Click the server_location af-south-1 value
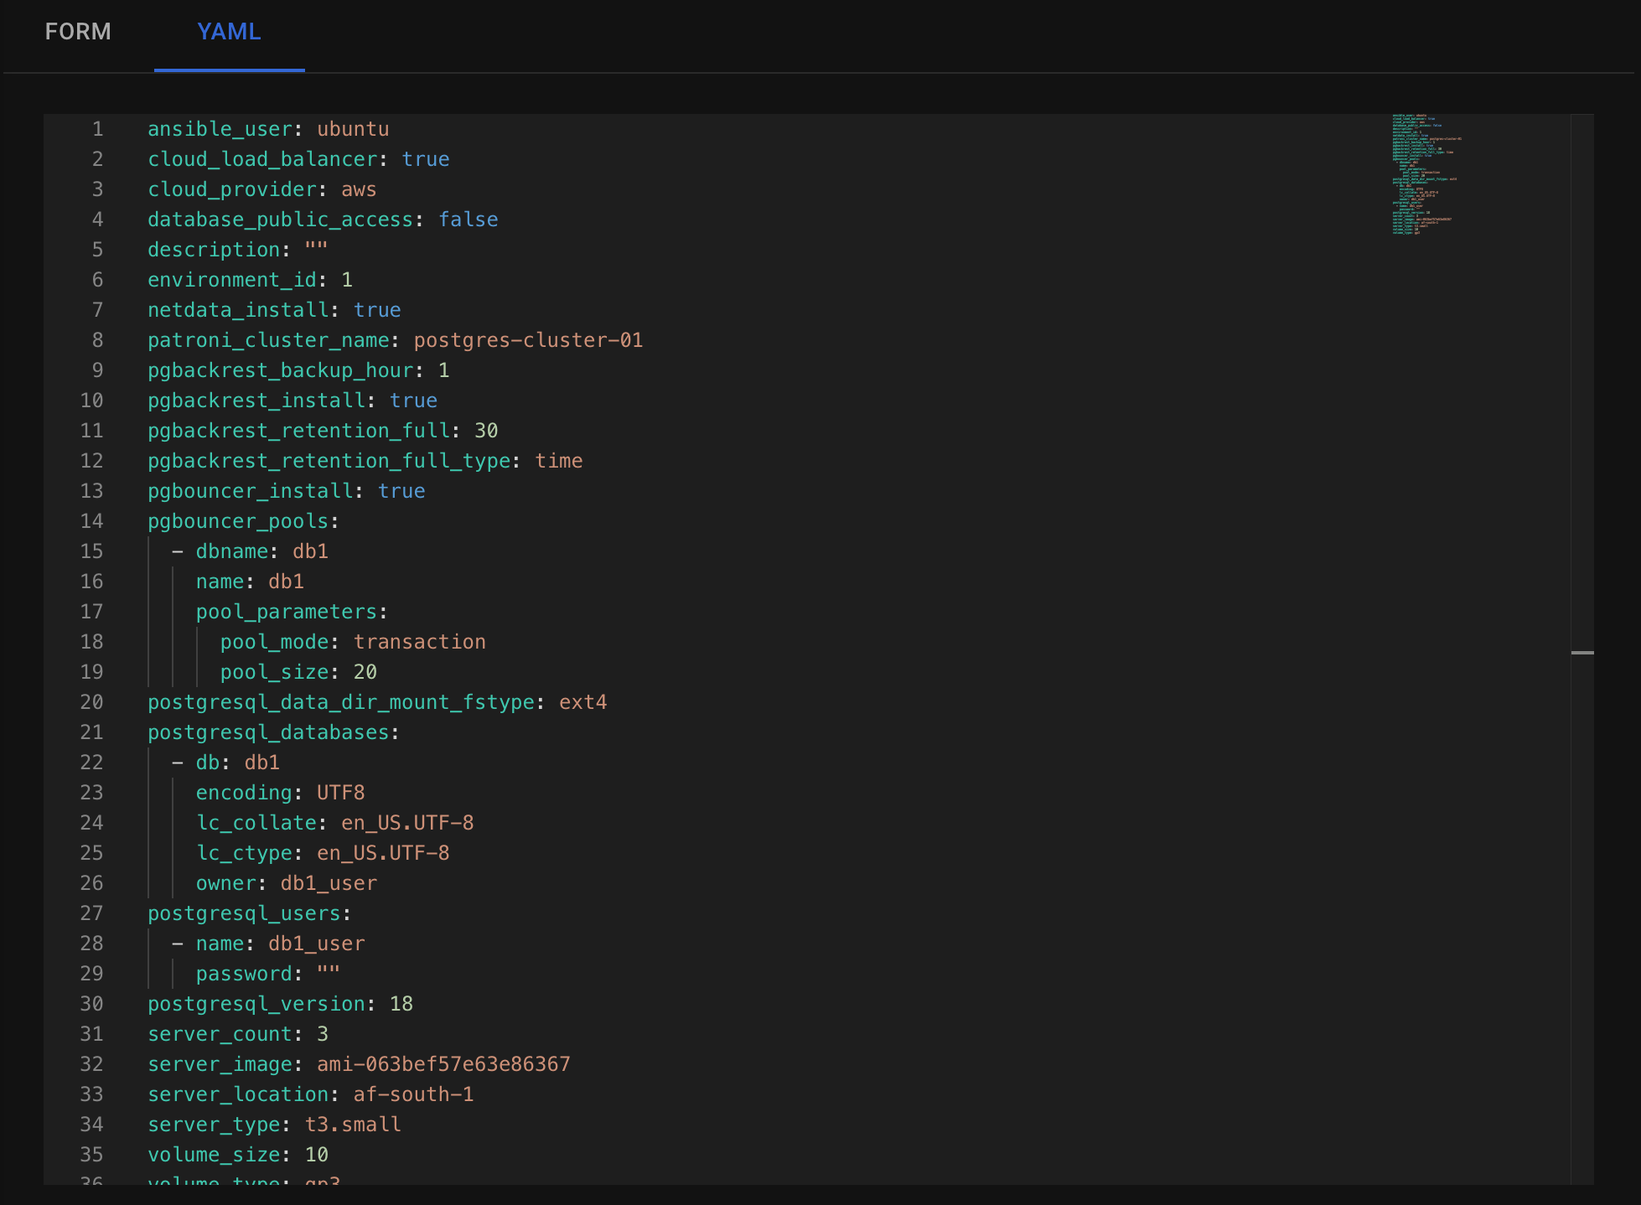The width and height of the screenshot is (1641, 1205). coord(412,1094)
